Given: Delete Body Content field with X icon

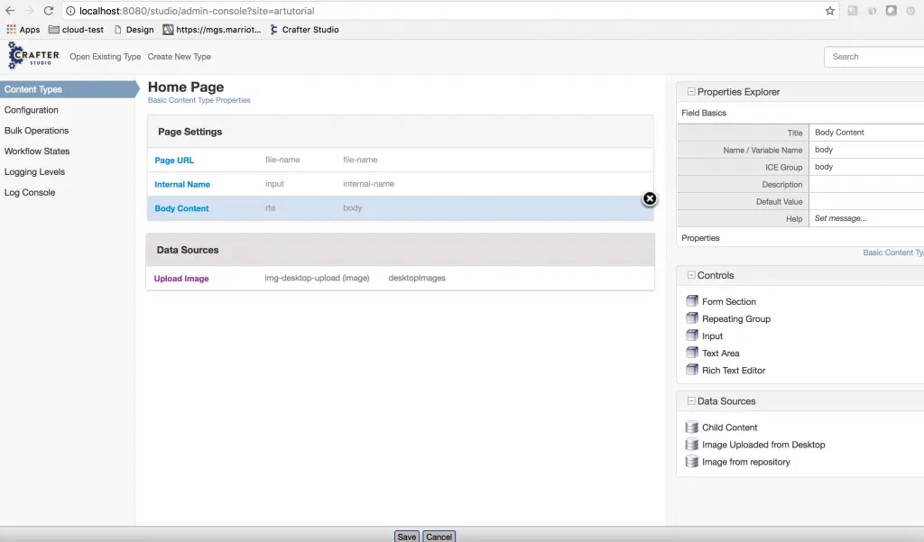Looking at the screenshot, I should point(649,199).
